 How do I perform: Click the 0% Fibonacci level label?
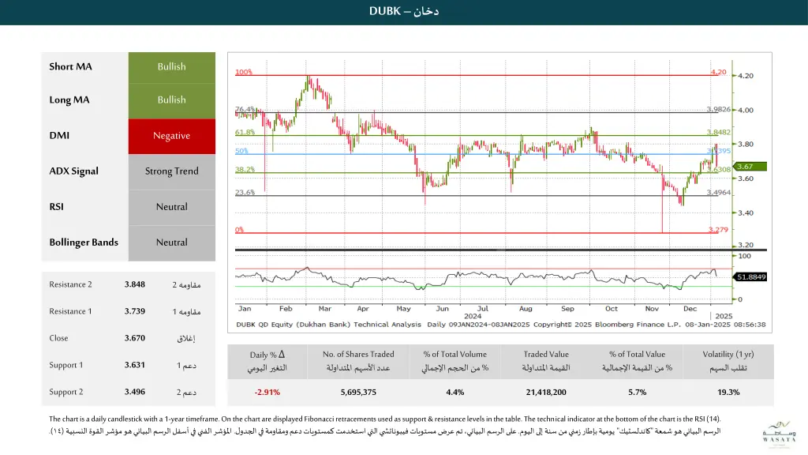[239, 230]
